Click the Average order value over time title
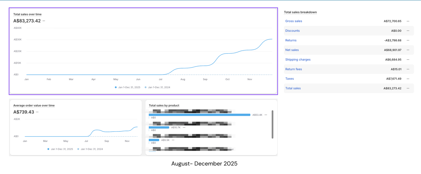Viewport: 421px width, 174px height. click(x=34, y=106)
